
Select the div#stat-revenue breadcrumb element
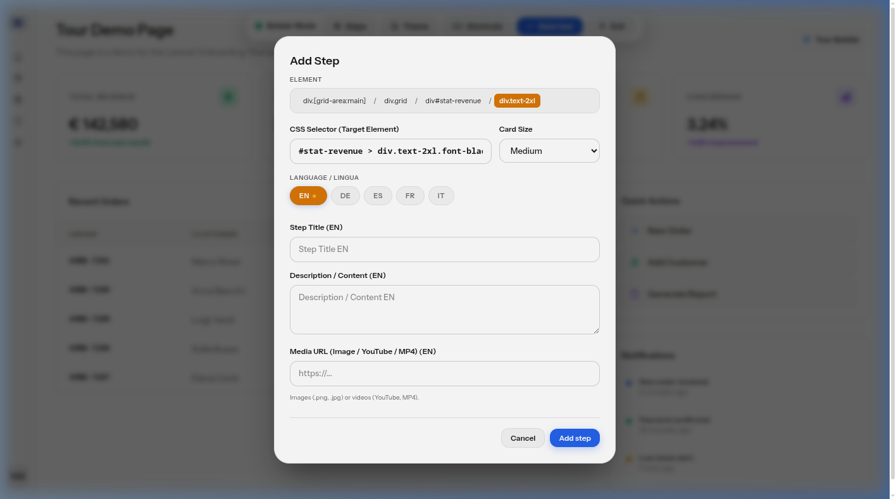(x=453, y=101)
